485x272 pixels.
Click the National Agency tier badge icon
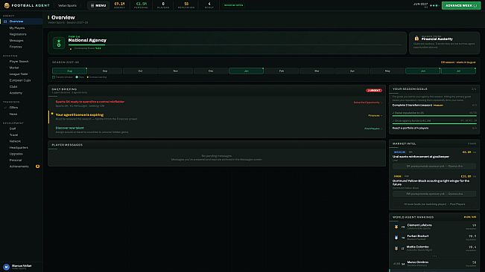tap(59, 43)
